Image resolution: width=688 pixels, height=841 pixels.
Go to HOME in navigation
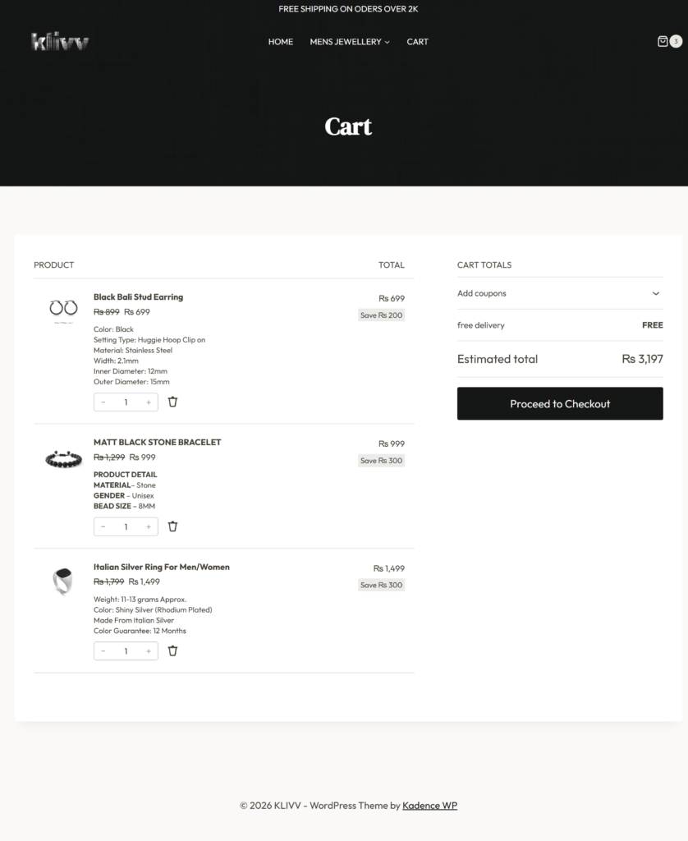pyautogui.click(x=281, y=42)
